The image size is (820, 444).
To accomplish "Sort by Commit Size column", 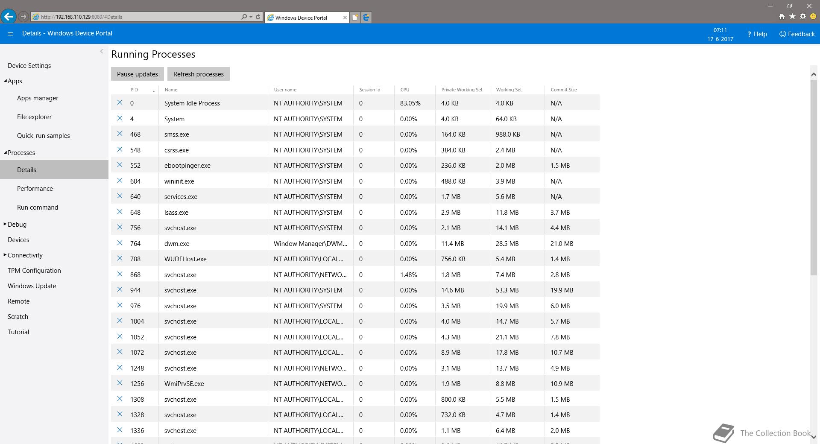I will [564, 90].
